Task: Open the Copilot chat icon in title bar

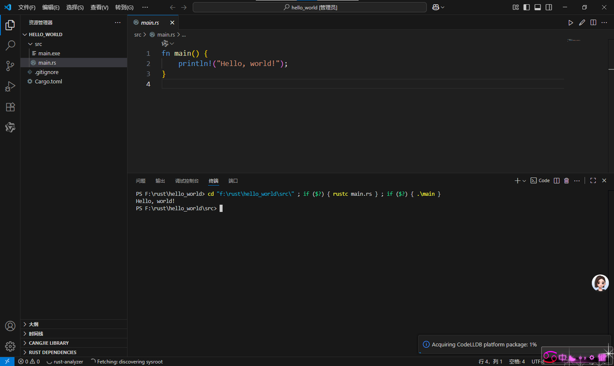Action: [x=436, y=7]
